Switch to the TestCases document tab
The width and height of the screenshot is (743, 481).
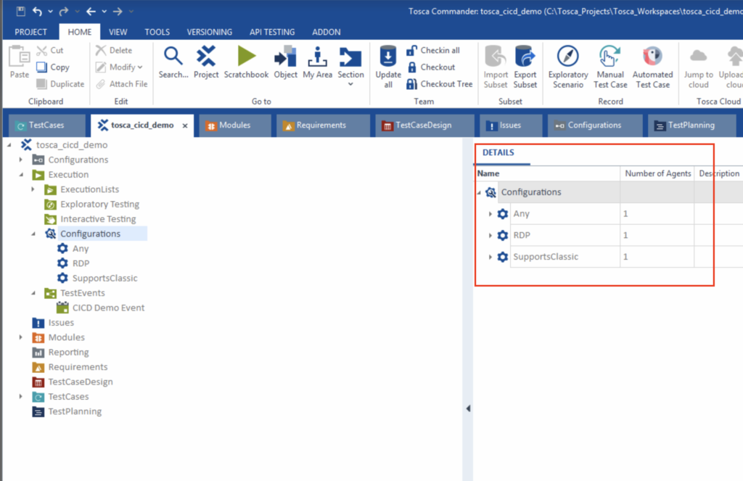pyautogui.click(x=46, y=125)
